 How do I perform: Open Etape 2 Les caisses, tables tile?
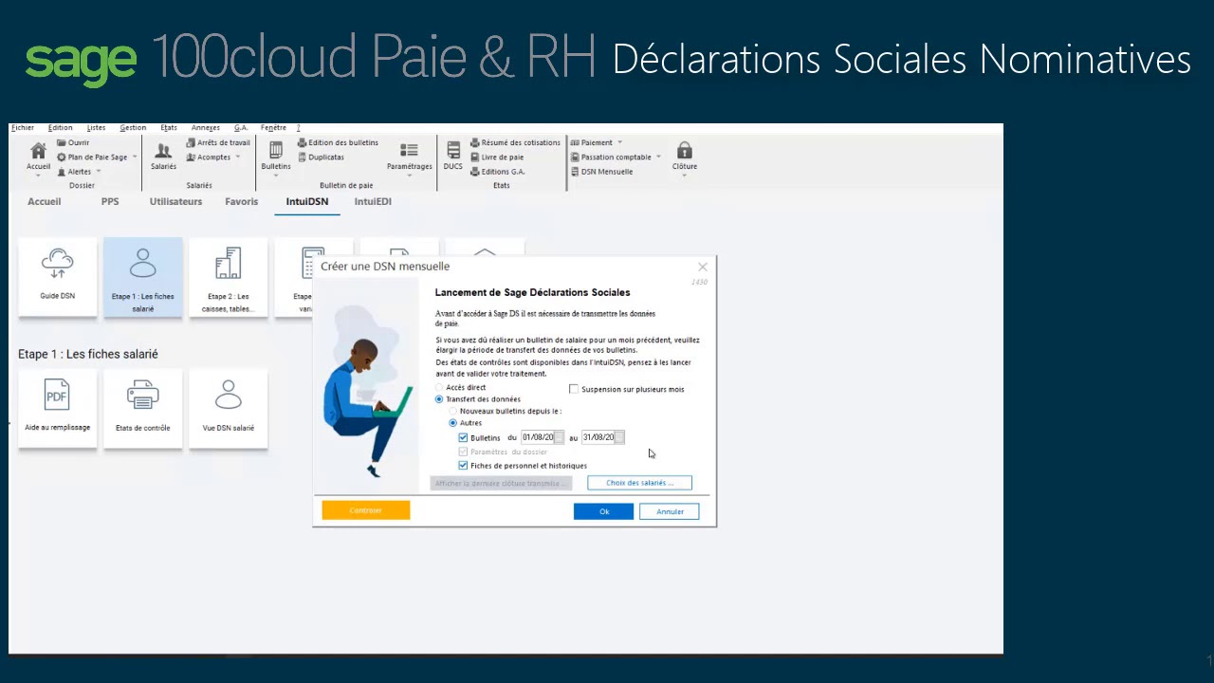coord(228,277)
